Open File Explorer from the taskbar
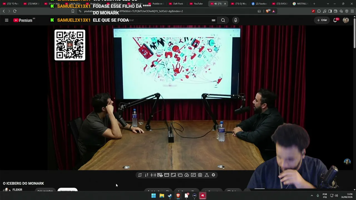 162,196
